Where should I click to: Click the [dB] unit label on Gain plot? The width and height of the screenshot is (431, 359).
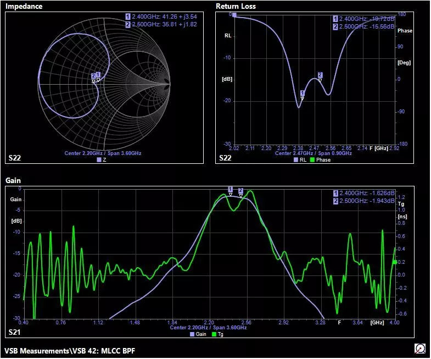coord(16,221)
